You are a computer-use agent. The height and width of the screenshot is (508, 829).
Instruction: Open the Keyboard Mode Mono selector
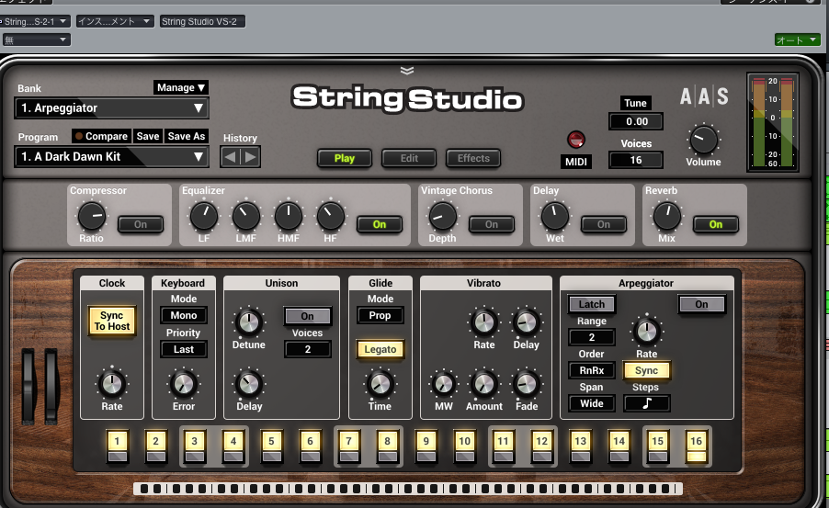coord(184,315)
